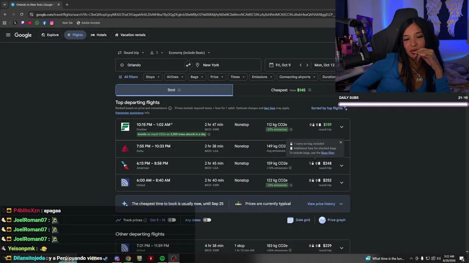
Task: Click info icon after 'Ranked based on price and convenience'
Action: 170,108
